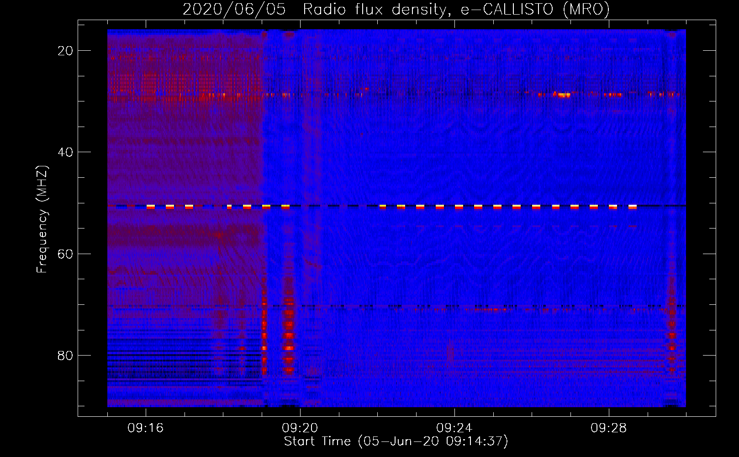Click the 'Frequency (MHZ)' axis label
This screenshot has height=457, width=739.
pos(42,219)
